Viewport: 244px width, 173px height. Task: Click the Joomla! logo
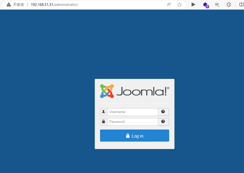coord(134,91)
